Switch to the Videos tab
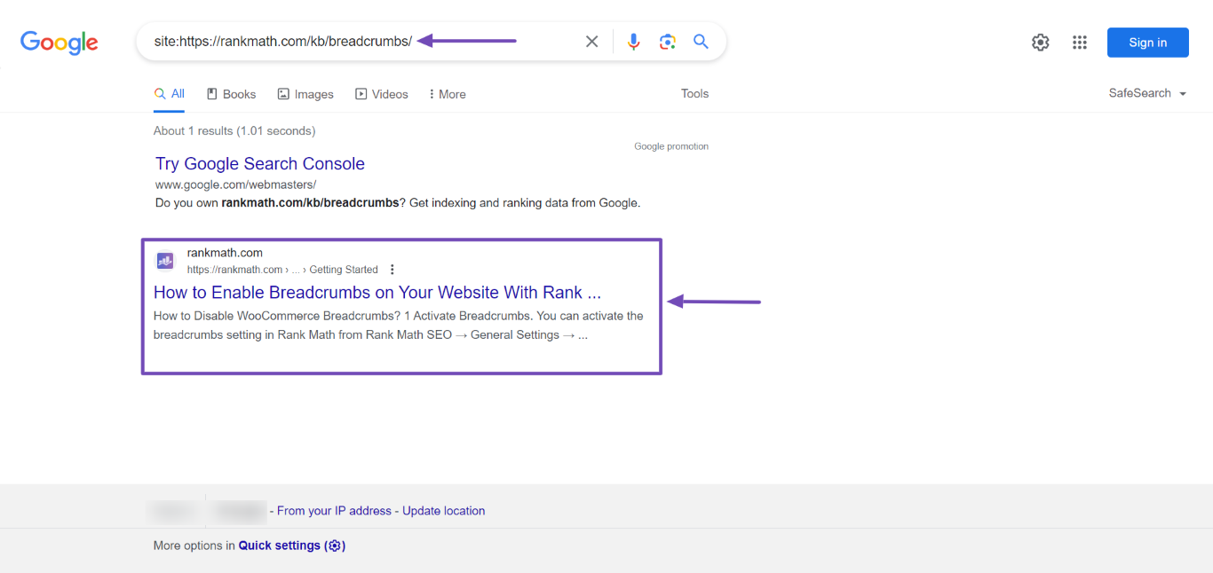Viewport: 1213px width, 573px height. click(x=382, y=94)
